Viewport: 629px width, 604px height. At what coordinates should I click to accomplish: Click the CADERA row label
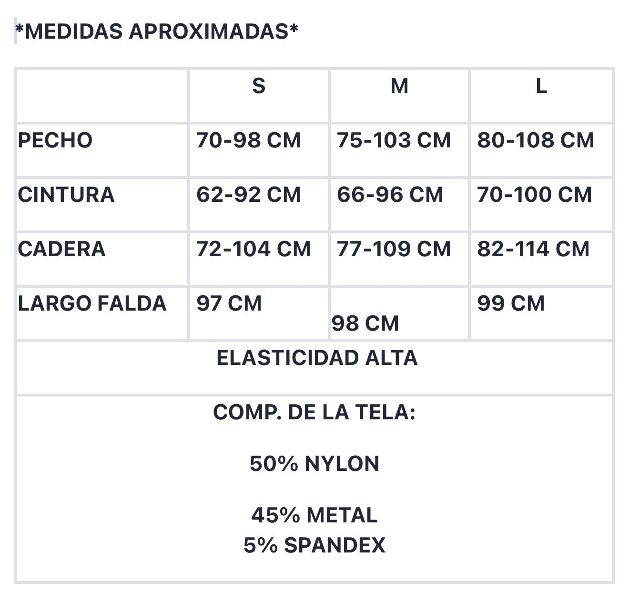coord(61,249)
